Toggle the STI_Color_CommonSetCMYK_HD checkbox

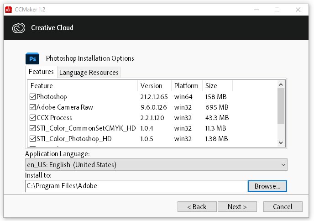[x=32, y=128]
